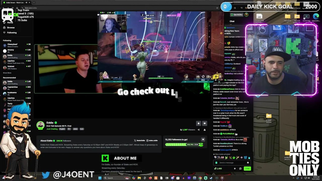The image size is (322, 181).
Task: Click the green Chat send button
Action: 247,169
